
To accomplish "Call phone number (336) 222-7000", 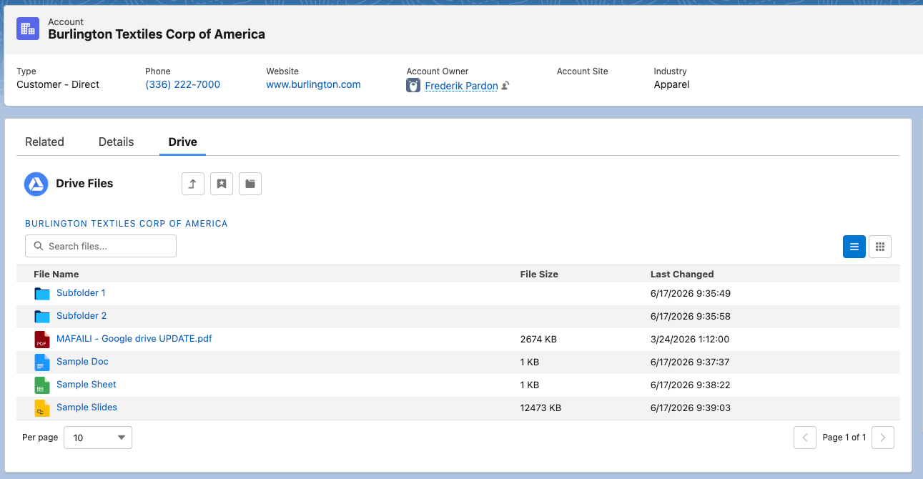I will (x=182, y=84).
